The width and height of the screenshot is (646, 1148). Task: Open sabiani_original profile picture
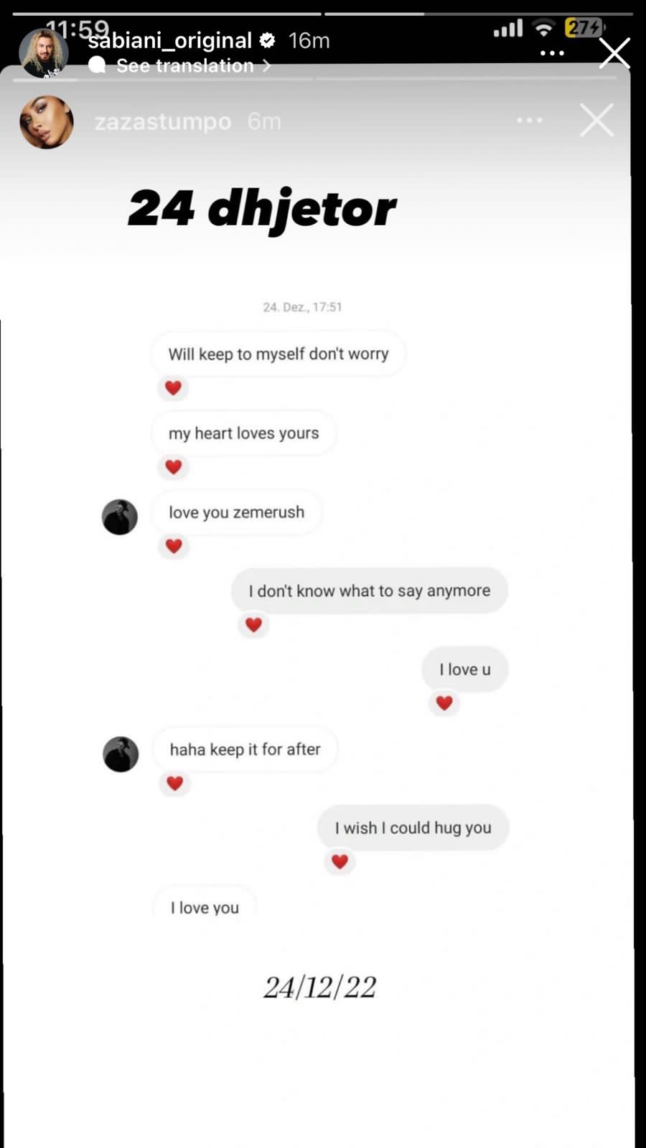click(x=43, y=53)
